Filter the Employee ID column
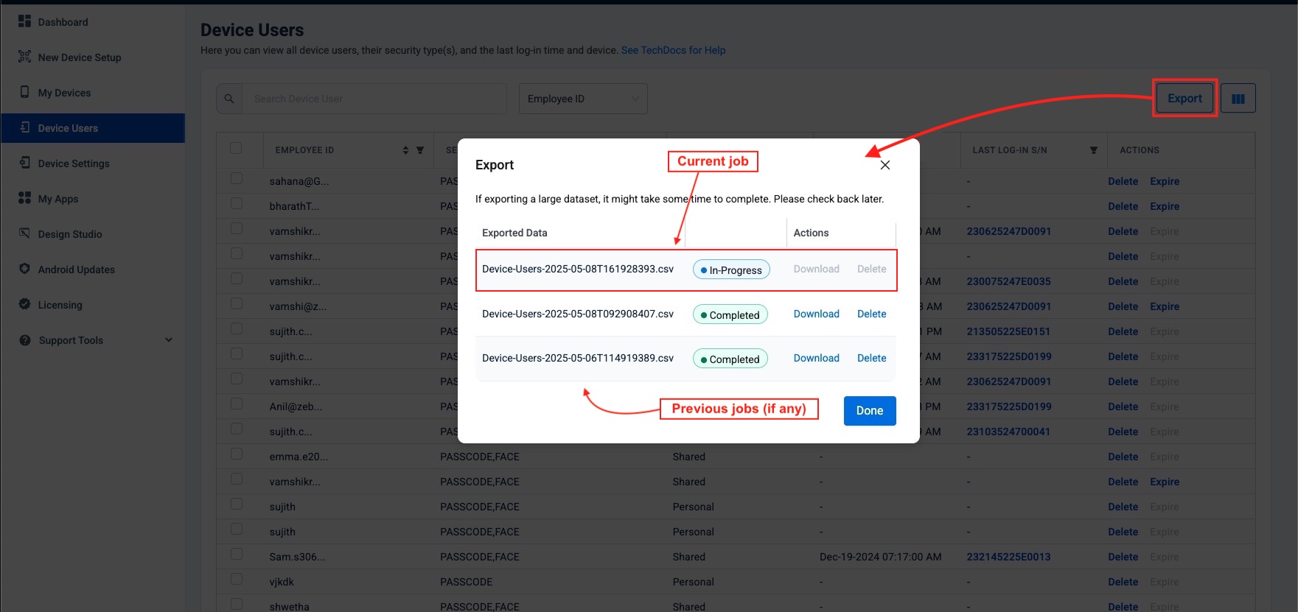Image resolution: width=1298 pixels, height=612 pixels. [x=420, y=150]
